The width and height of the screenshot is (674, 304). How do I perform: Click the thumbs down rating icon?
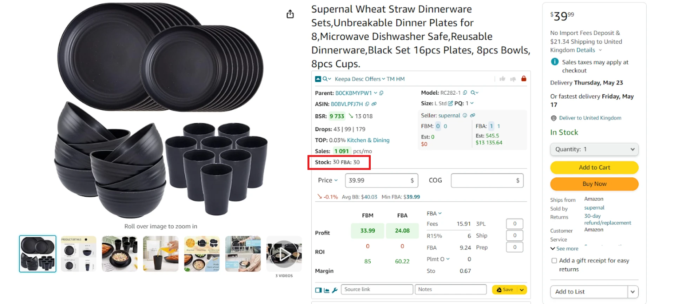click(513, 79)
